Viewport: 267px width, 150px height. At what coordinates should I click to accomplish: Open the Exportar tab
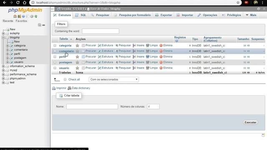coord(164,15)
